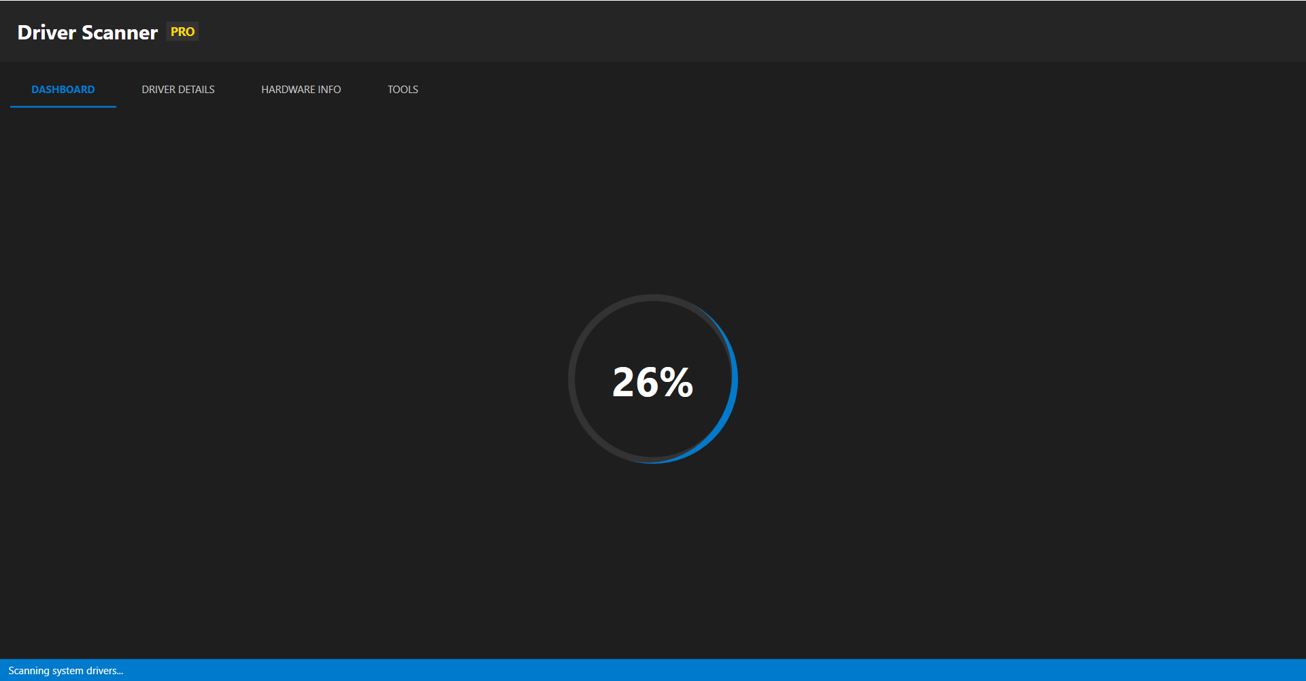Click the Driver Scanner app title
1306x681 pixels.
coord(87,33)
